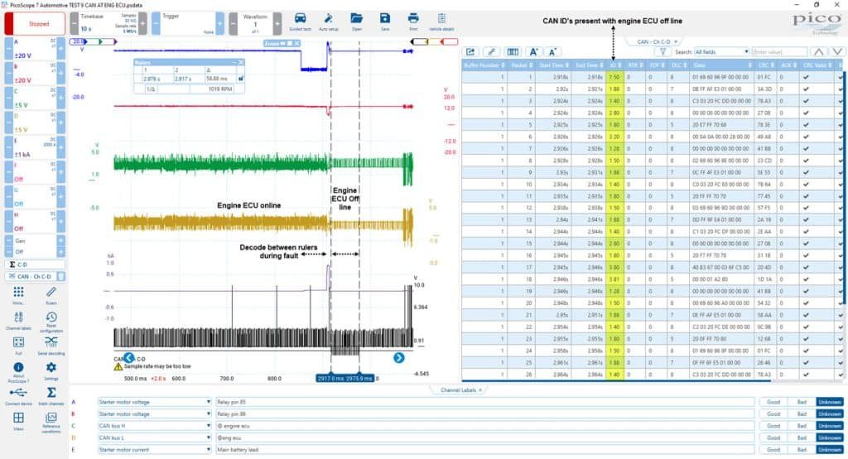Click the Stopped run/stop button

(35, 24)
